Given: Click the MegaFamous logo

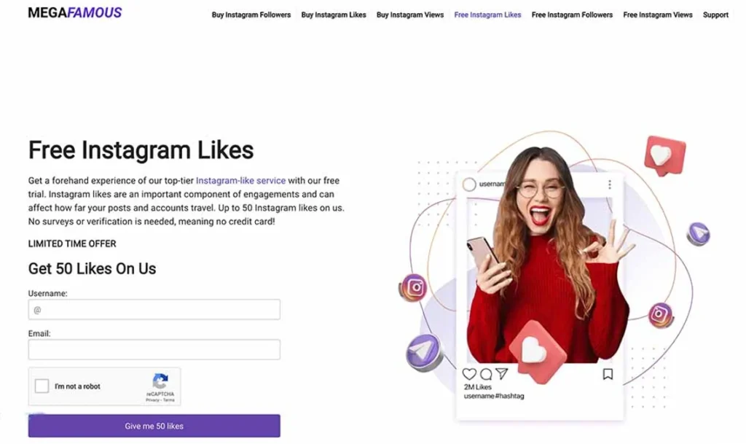Looking at the screenshot, I should [75, 13].
